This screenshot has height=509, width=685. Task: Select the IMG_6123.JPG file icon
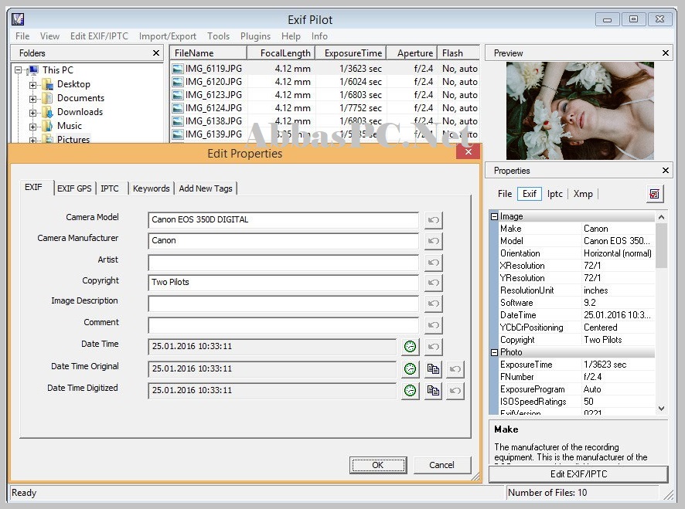click(x=177, y=95)
